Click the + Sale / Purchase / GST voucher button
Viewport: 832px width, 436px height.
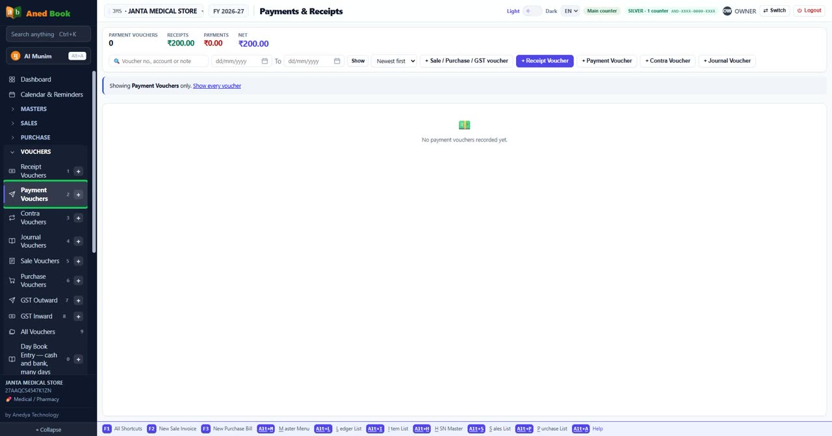pyautogui.click(x=467, y=61)
